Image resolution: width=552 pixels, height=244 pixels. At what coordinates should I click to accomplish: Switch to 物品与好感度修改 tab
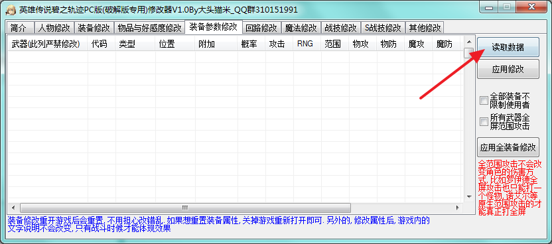click(149, 28)
